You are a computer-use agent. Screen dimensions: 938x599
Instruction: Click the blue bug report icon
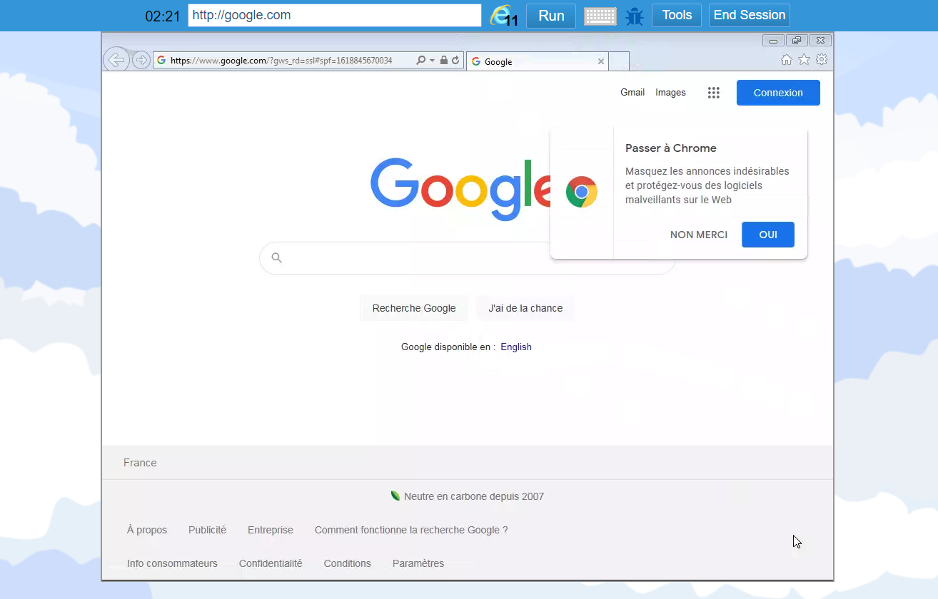tap(634, 16)
